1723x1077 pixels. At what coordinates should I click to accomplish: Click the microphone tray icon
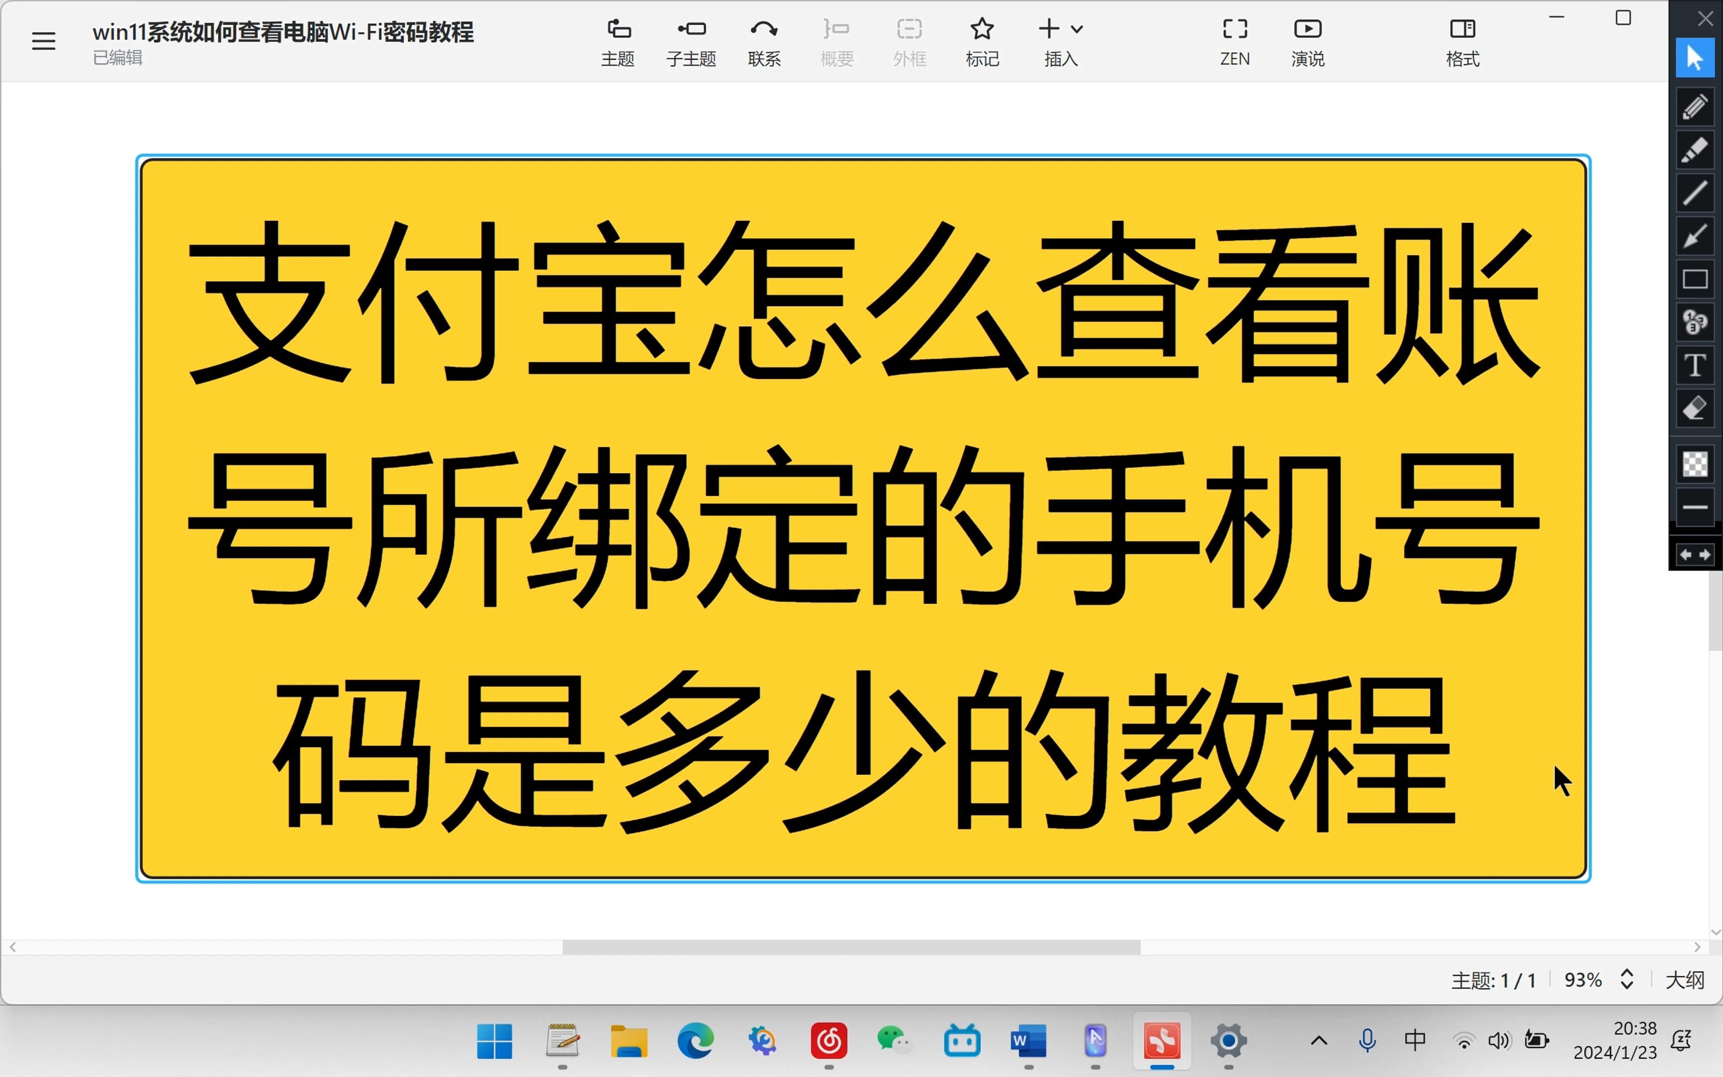1367,1042
